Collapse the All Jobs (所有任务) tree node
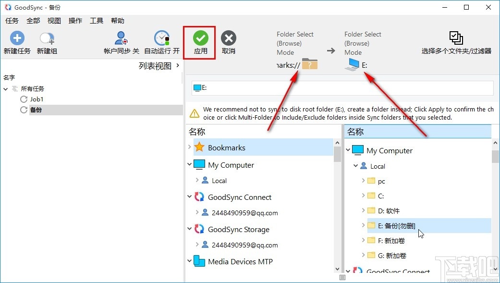500x283 pixels. (x=6, y=89)
